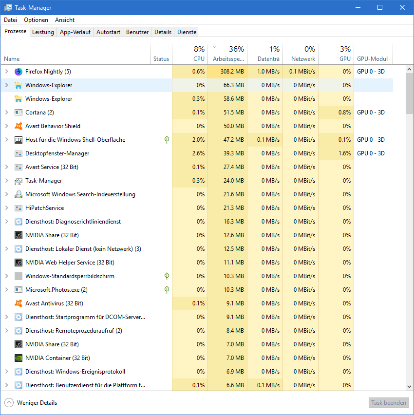Screen dimensions: 414x415
Task: Click the scrollbar up arrow
Action: 409,69
